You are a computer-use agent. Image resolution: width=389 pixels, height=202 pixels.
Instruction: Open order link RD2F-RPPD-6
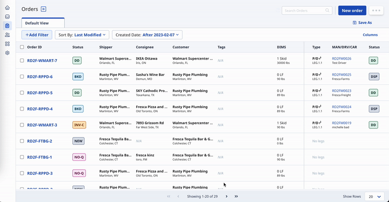40,77
